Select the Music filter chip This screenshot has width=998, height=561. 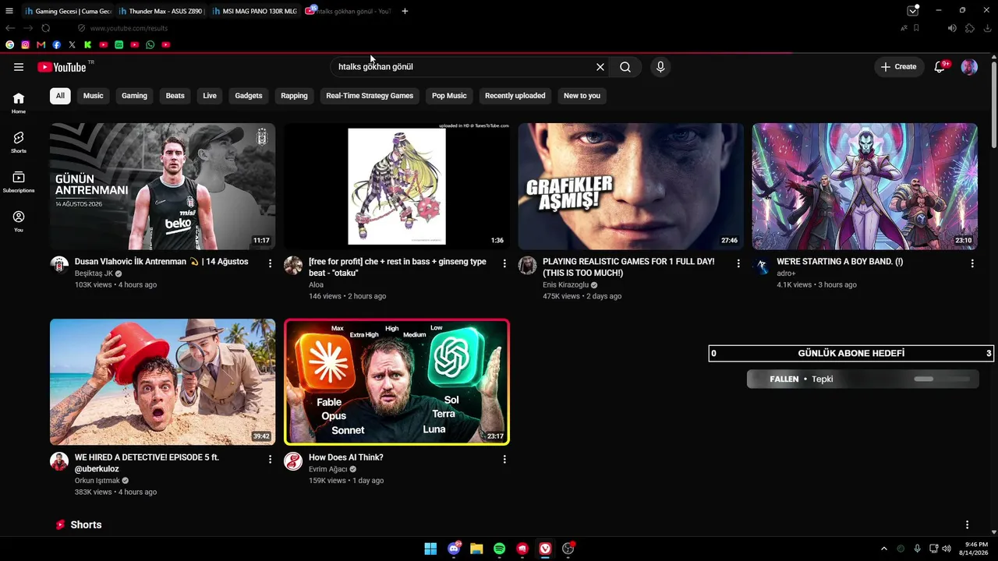[94, 96]
